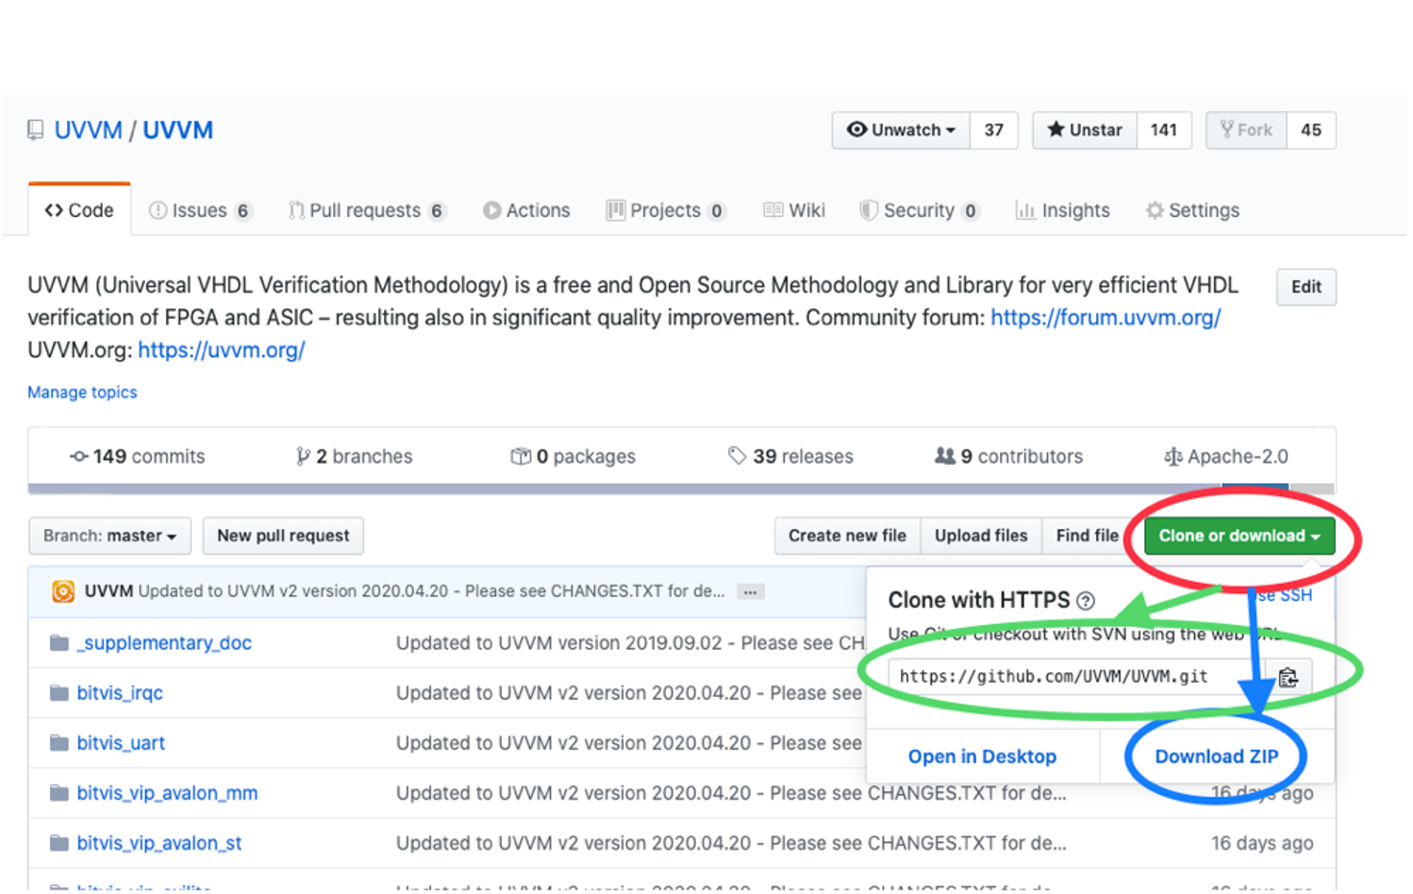Switch to the Issues tab

[199, 210]
